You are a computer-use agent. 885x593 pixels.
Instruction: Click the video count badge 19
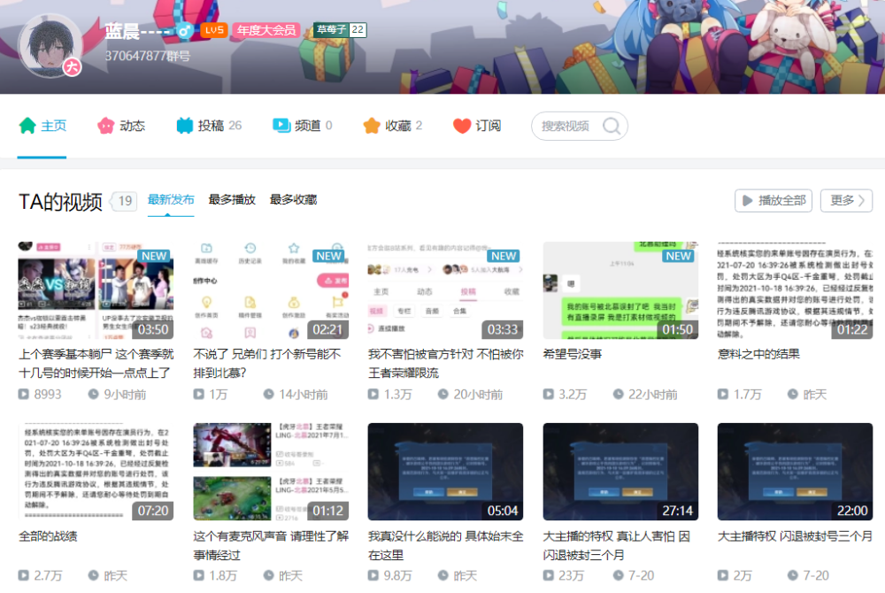[x=124, y=201]
